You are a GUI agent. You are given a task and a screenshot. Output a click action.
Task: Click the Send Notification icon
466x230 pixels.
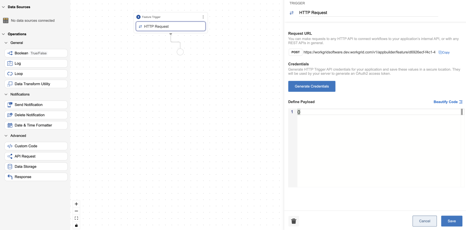pyautogui.click(x=10, y=105)
